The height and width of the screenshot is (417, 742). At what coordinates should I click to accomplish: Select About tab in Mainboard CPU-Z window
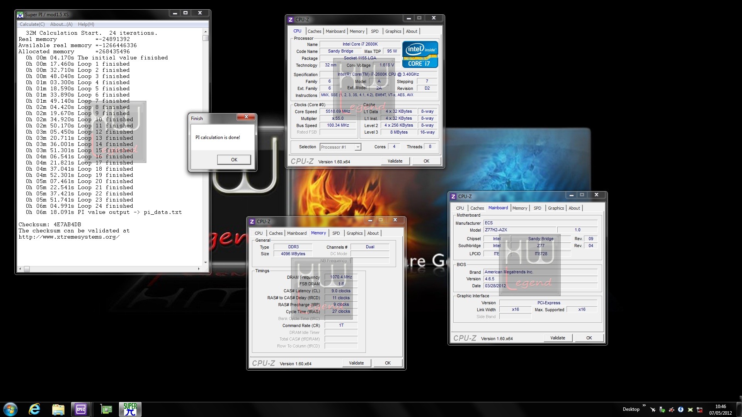[x=574, y=208]
